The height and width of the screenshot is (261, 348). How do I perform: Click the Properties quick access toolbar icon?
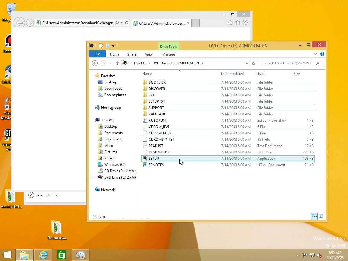click(101, 46)
